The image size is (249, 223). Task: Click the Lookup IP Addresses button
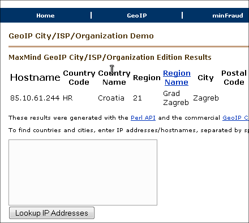coord(51,213)
